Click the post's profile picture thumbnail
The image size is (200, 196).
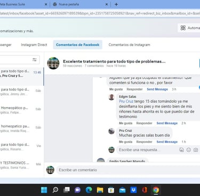tap(53, 63)
